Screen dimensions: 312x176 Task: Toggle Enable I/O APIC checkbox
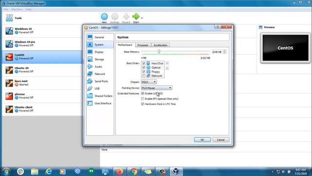pos(142,93)
